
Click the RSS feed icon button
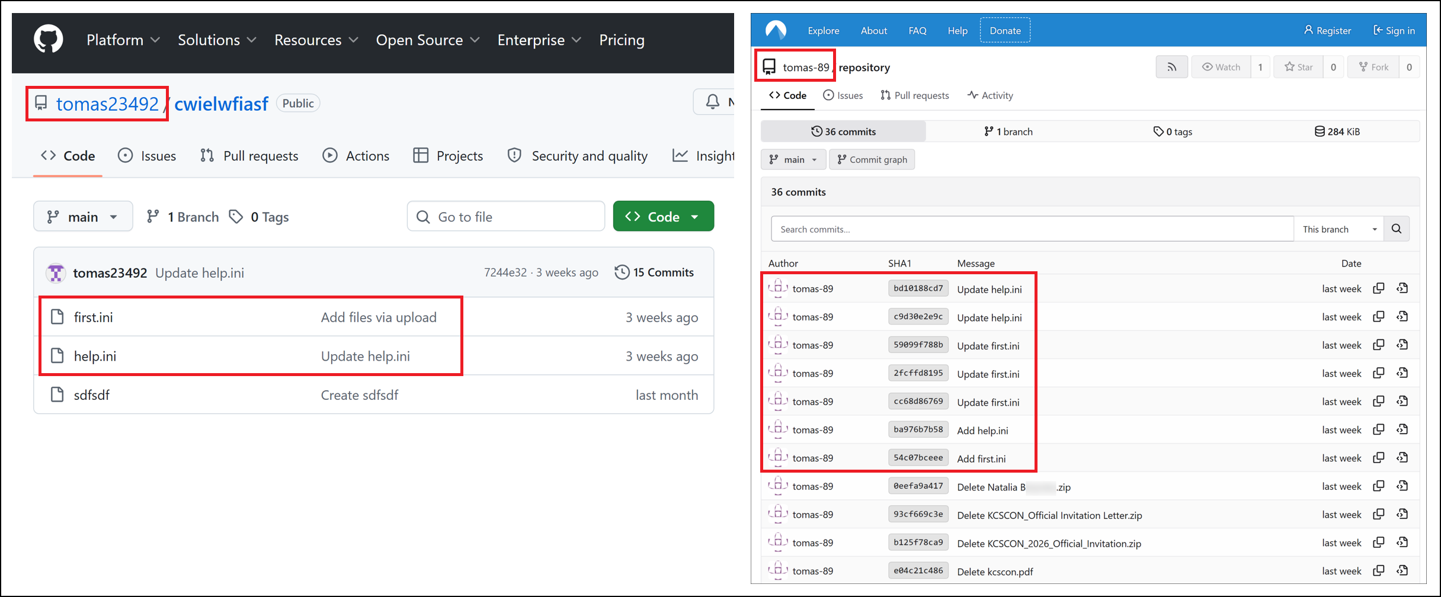click(1171, 67)
